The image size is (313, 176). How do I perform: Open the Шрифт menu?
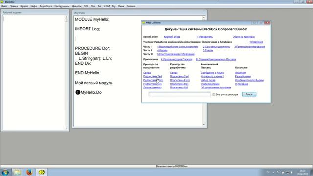pyautogui.click(x=24, y=6)
